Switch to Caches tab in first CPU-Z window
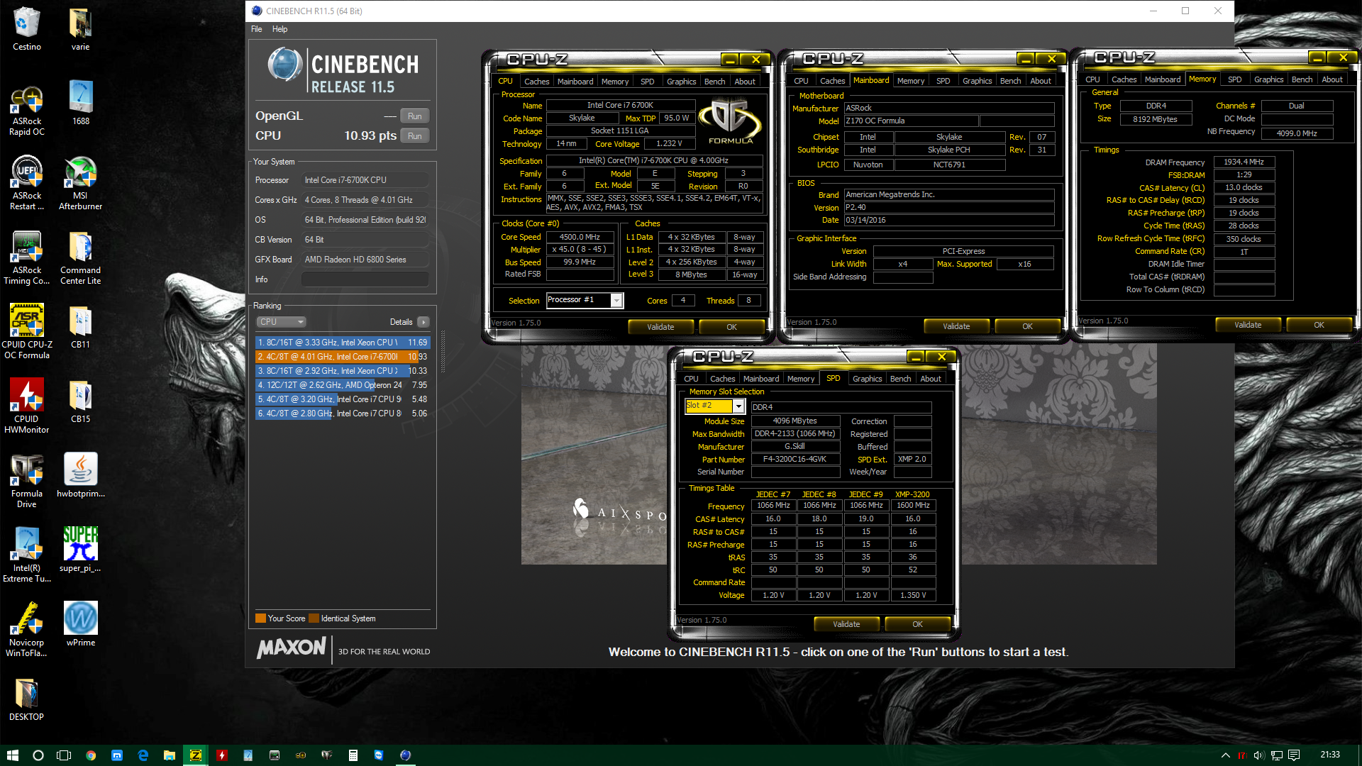Screen dimensions: 1362x766 click(536, 82)
